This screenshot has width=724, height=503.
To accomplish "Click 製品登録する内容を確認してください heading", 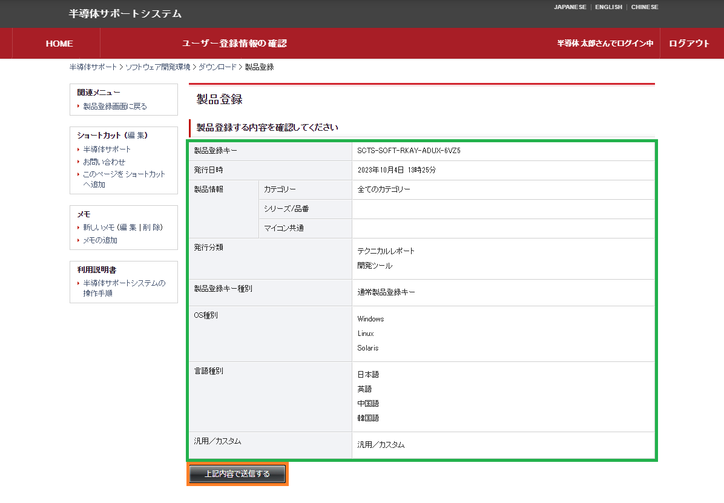I will (268, 128).
